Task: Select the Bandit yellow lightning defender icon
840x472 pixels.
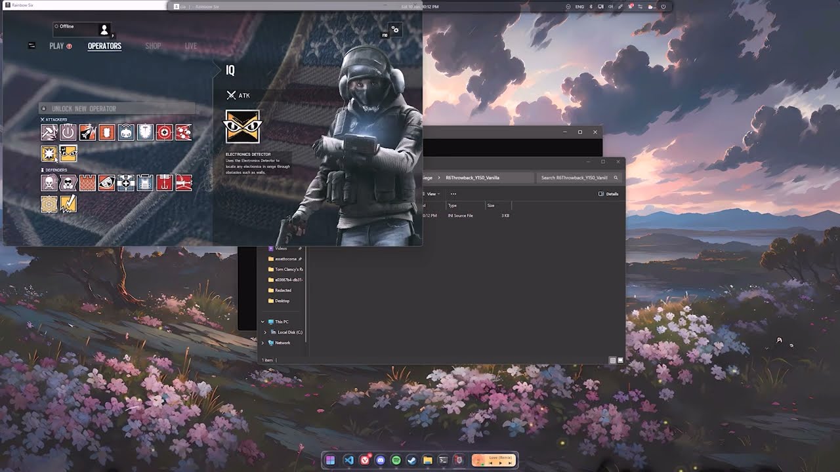Action: 68,205
